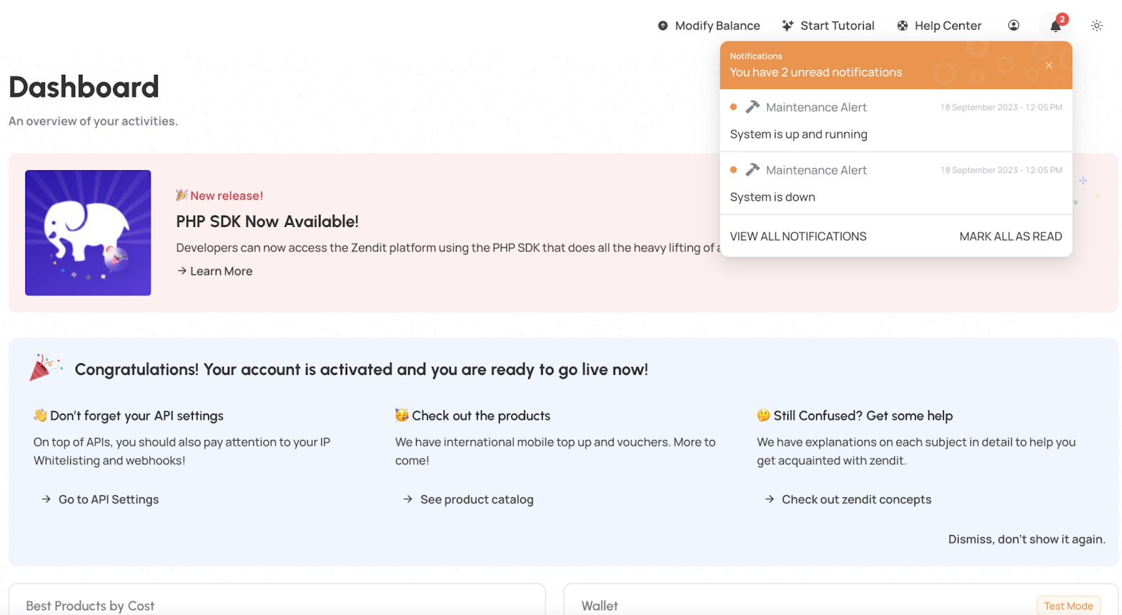Image resolution: width=1122 pixels, height=615 pixels.
Task: Click the Help Center lifebuoy icon
Action: (x=903, y=26)
